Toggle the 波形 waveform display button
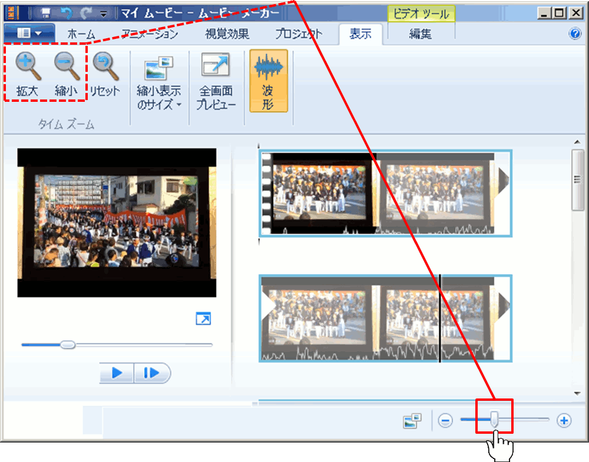 coord(269,79)
